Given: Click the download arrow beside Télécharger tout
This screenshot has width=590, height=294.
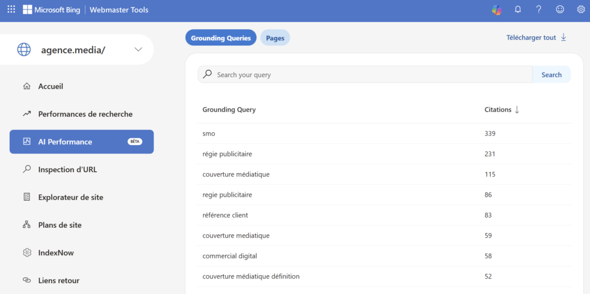Looking at the screenshot, I should (x=563, y=37).
